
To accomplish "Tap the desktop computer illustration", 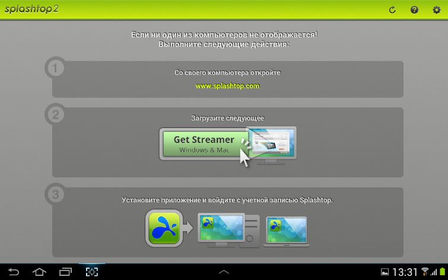I will [x=228, y=230].
